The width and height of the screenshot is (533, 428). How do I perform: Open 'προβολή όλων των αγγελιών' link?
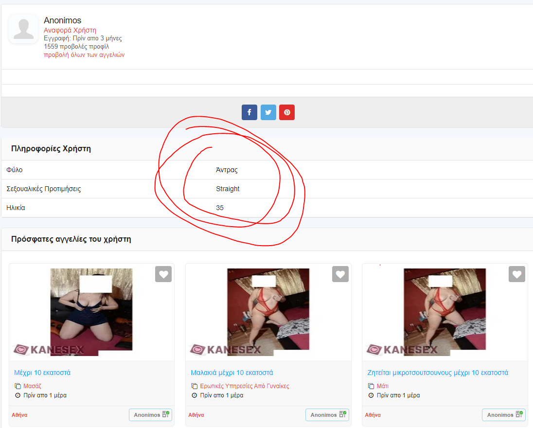pyautogui.click(x=84, y=55)
